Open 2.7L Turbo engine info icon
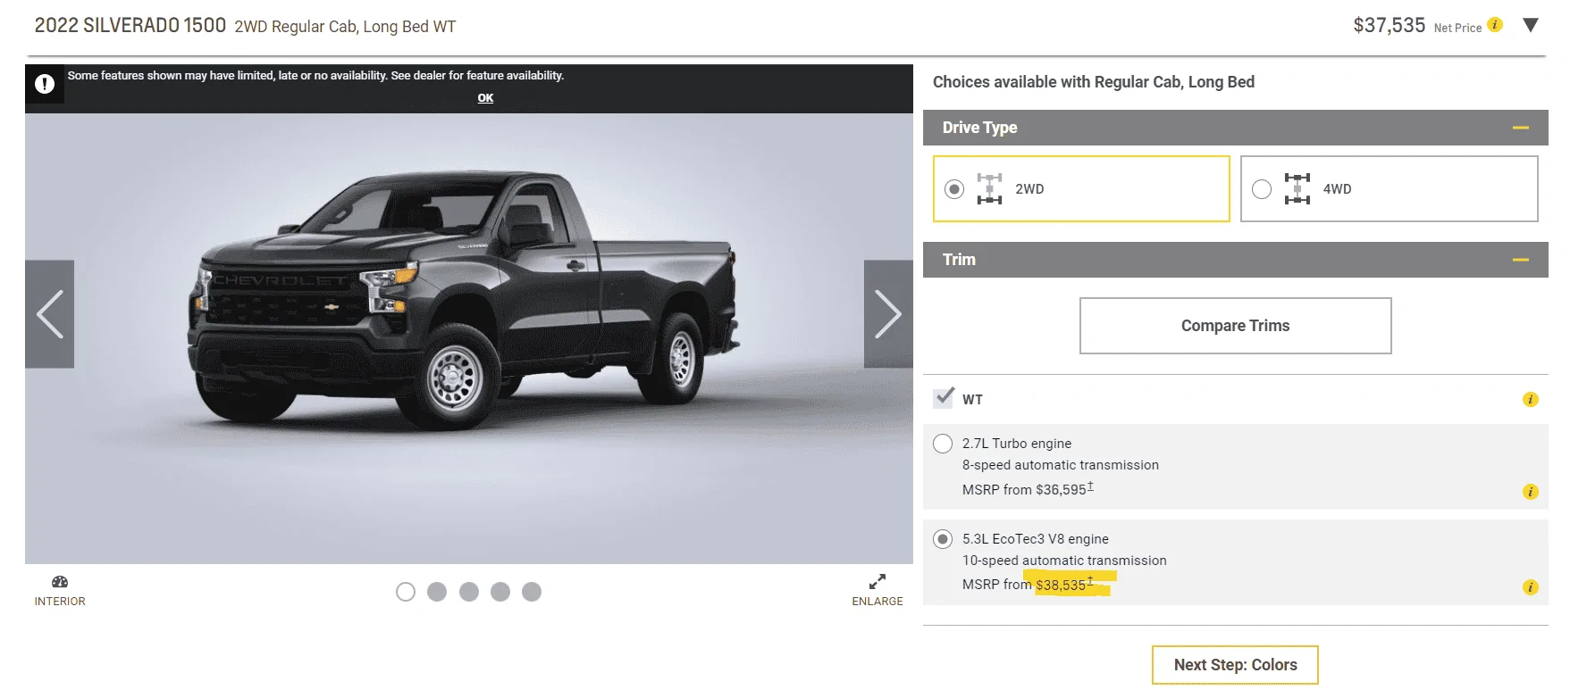 (x=1531, y=492)
